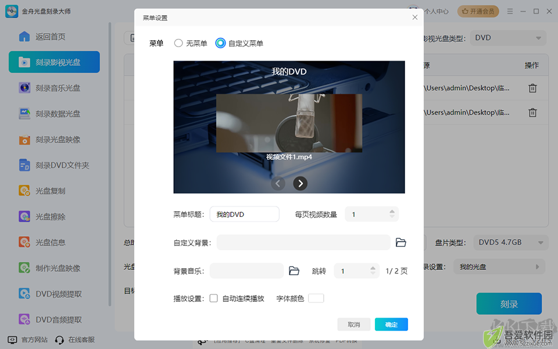Click the 光盘擦除 sidebar icon

tap(24, 216)
